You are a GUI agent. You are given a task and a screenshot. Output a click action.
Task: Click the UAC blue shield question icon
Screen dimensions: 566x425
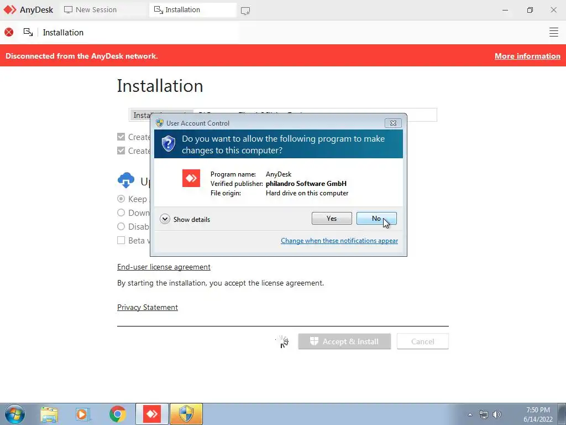click(x=168, y=143)
